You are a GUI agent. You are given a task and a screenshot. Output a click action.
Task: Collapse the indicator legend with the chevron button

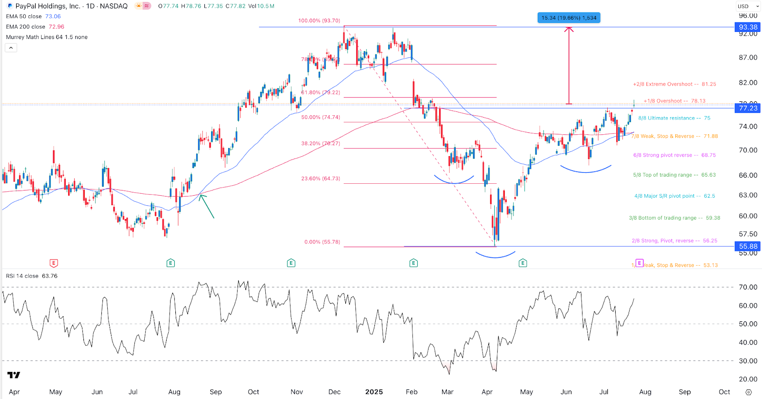(x=11, y=48)
